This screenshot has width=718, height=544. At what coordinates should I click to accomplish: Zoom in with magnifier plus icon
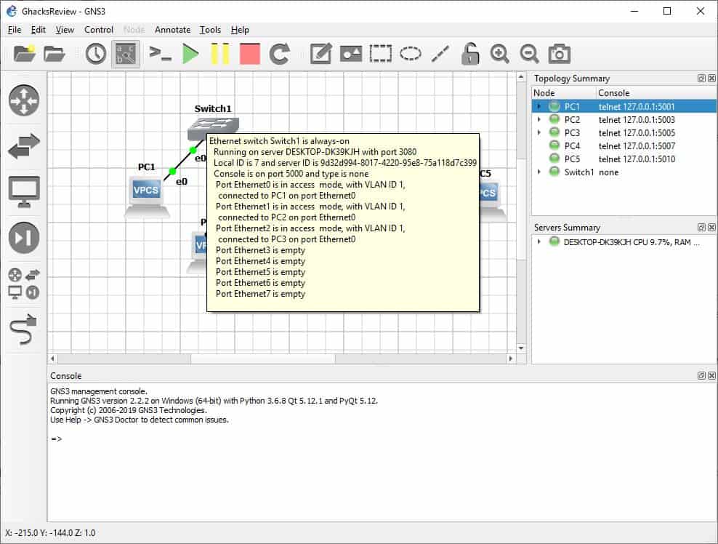(499, 54)
